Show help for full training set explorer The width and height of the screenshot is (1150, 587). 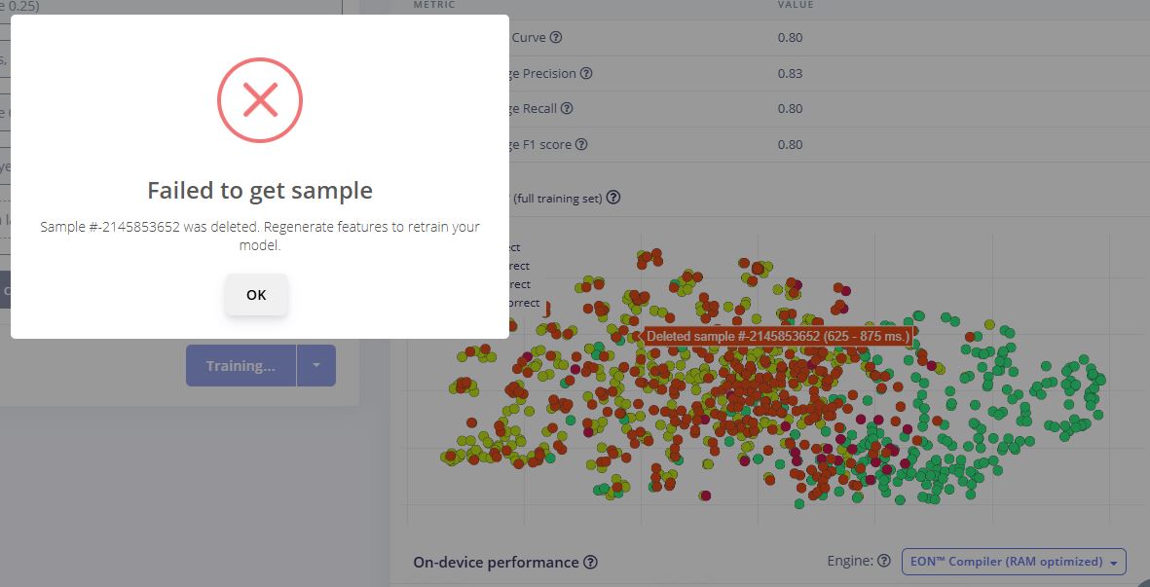(613, 198)
